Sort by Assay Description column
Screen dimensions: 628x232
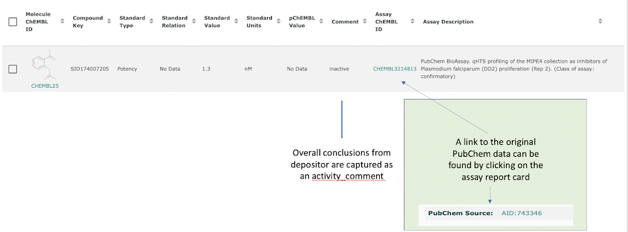coord(600,21)
